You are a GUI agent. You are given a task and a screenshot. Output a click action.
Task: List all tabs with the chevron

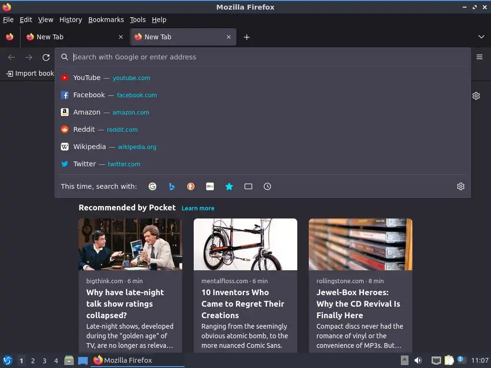(481, 37)
